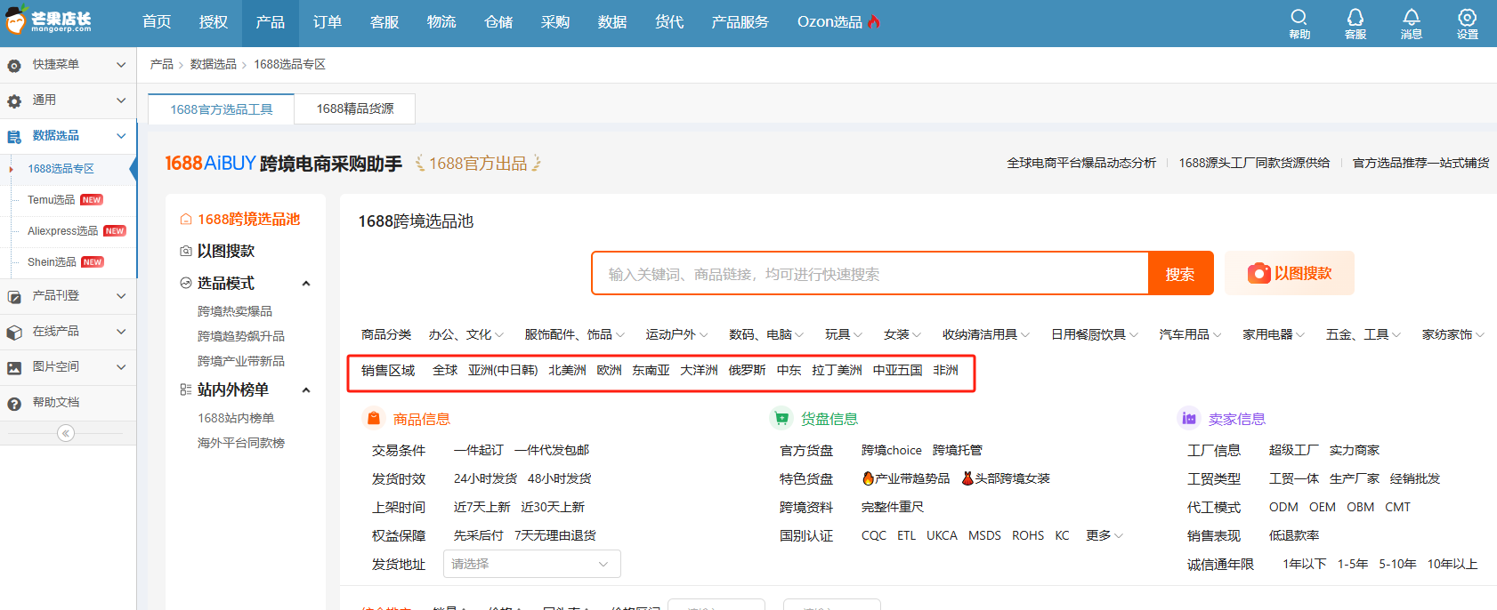Click the 图片空间 image sidebar icon
The height and width of the screenshot is (610, 1497).
(14, 367)
